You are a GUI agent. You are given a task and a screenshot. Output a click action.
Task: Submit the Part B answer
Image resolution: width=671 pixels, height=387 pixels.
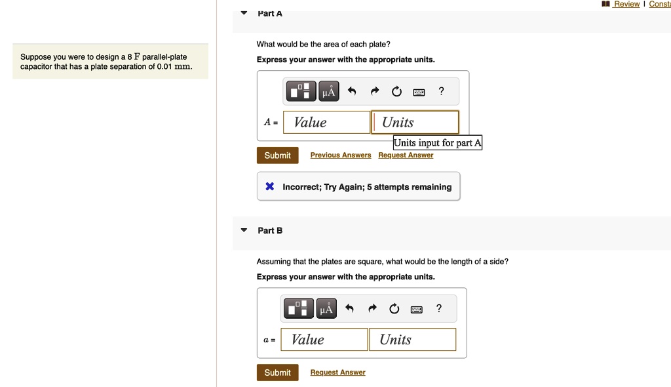point(277,373)
